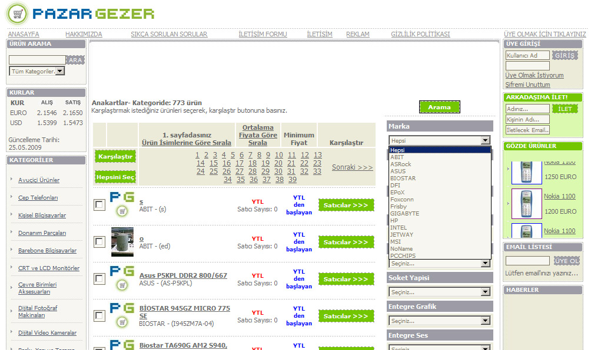Viewport: 591px width, 350px height.
Task: Click ÜYE OLMAK İÇİN TIKLAYINIZ link
Action: pyautogui.click(x=545, y=34)
